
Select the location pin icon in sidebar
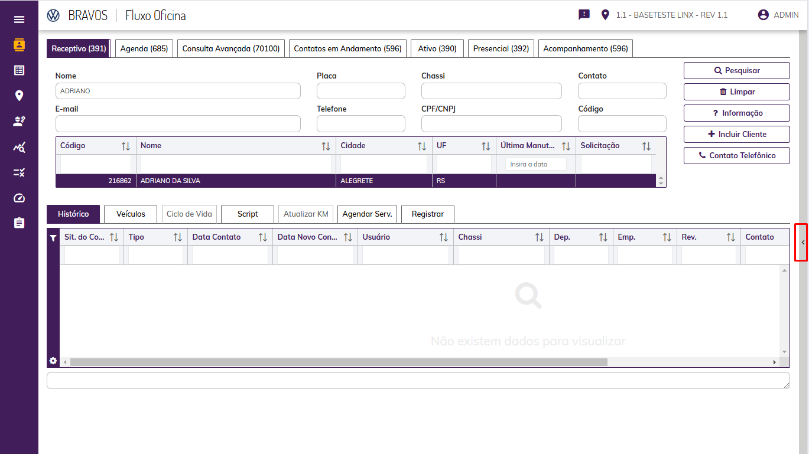19,96
